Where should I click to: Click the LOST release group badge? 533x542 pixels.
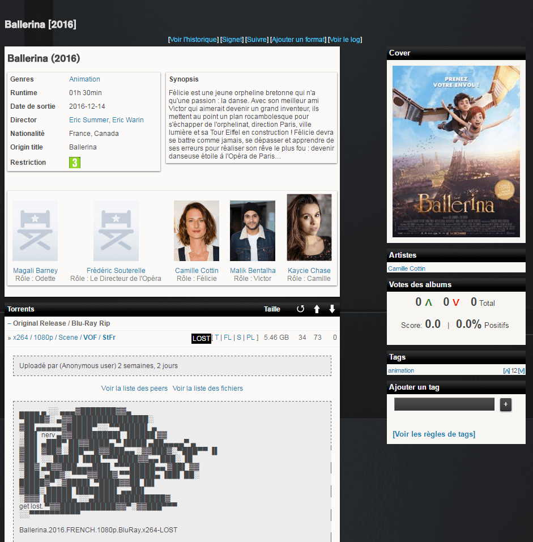201,339
